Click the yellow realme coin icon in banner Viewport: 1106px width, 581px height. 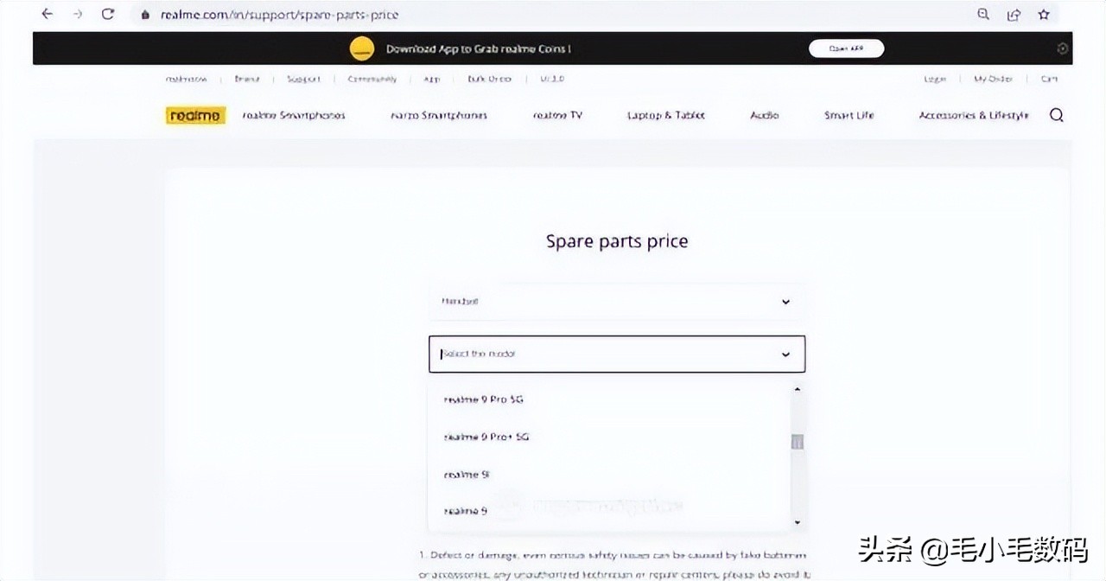[362, 48]
